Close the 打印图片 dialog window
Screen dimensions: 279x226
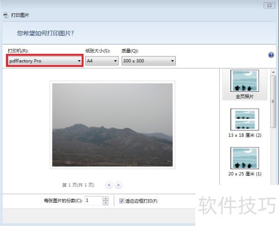(x=270, y=6)
